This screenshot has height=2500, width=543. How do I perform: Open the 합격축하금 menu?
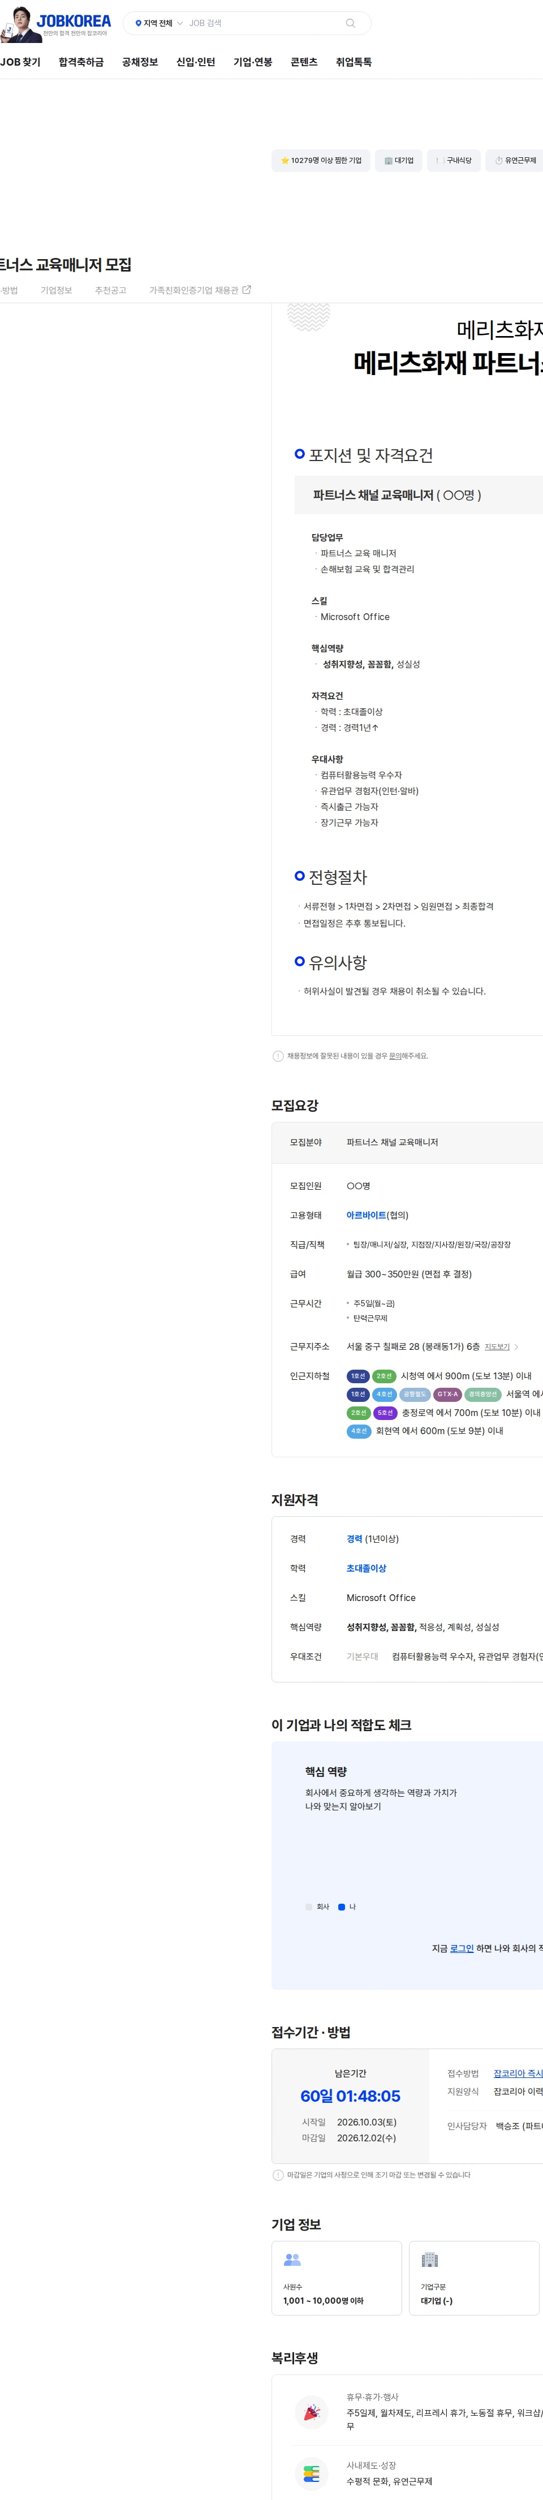(x=81, y=62)
